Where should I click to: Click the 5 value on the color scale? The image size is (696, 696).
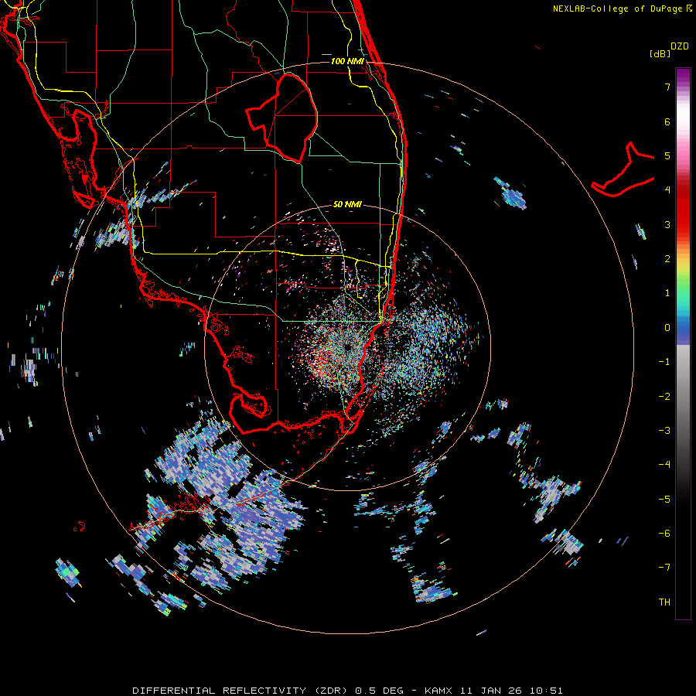click(x=667, y=155)
